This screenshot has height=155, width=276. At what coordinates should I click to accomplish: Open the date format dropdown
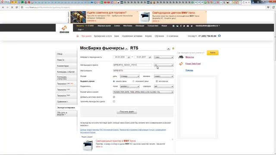(x=130, y=76)
